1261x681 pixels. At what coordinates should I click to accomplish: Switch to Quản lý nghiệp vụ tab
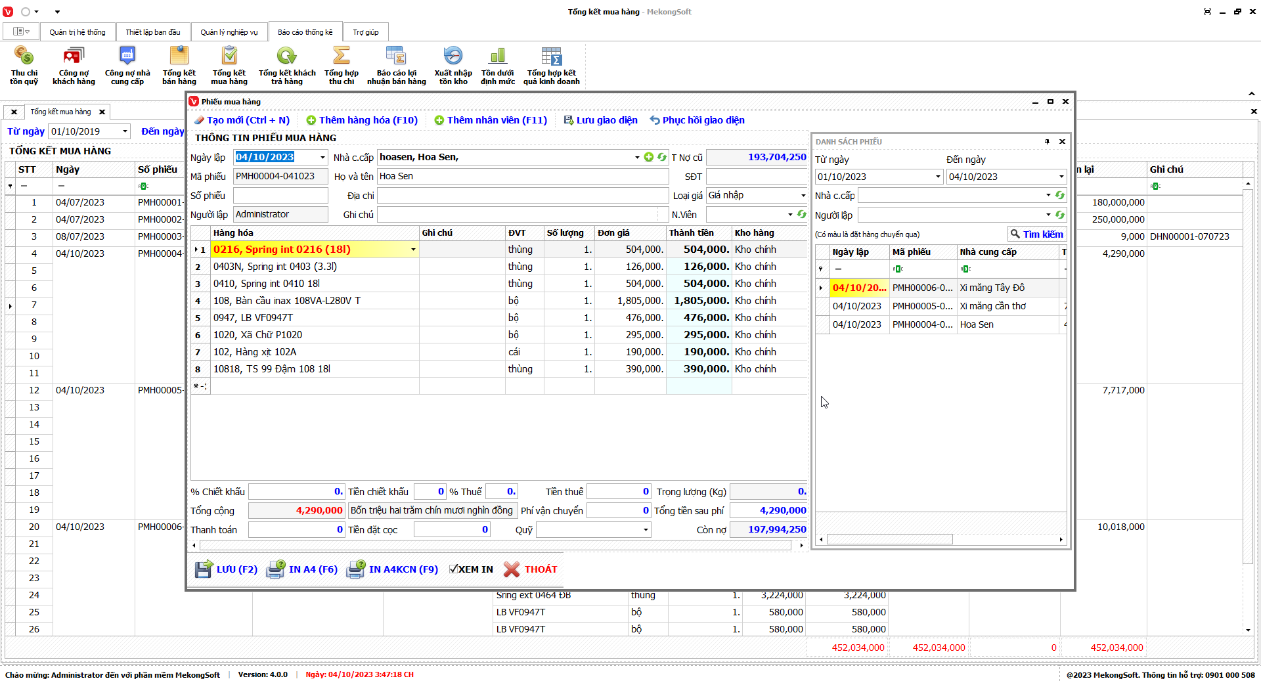coord(229,32)
